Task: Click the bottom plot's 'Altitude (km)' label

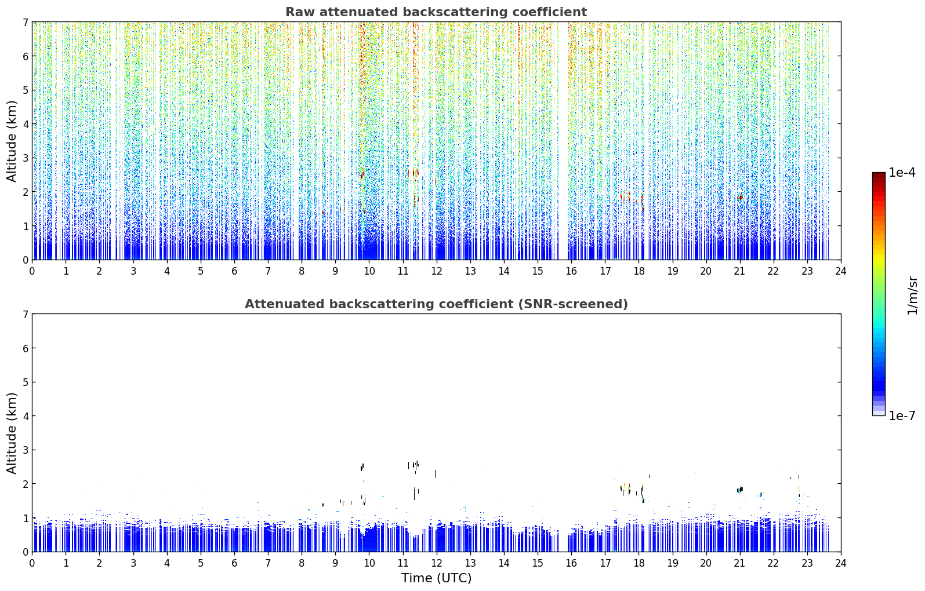Action: click(12, 433)
